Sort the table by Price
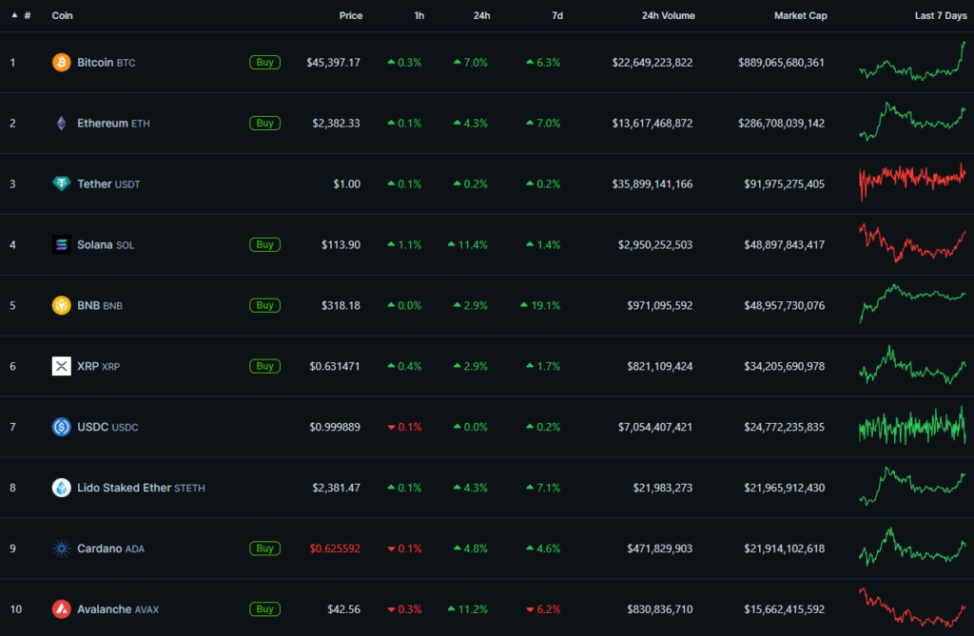Screen dimensions: 974x636 pos(350,15)
